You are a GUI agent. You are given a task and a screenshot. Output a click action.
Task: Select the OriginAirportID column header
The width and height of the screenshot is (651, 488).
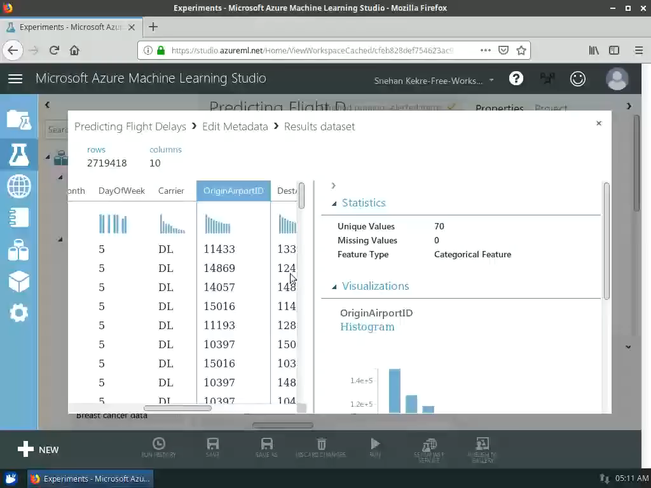(x=233, y=191)
